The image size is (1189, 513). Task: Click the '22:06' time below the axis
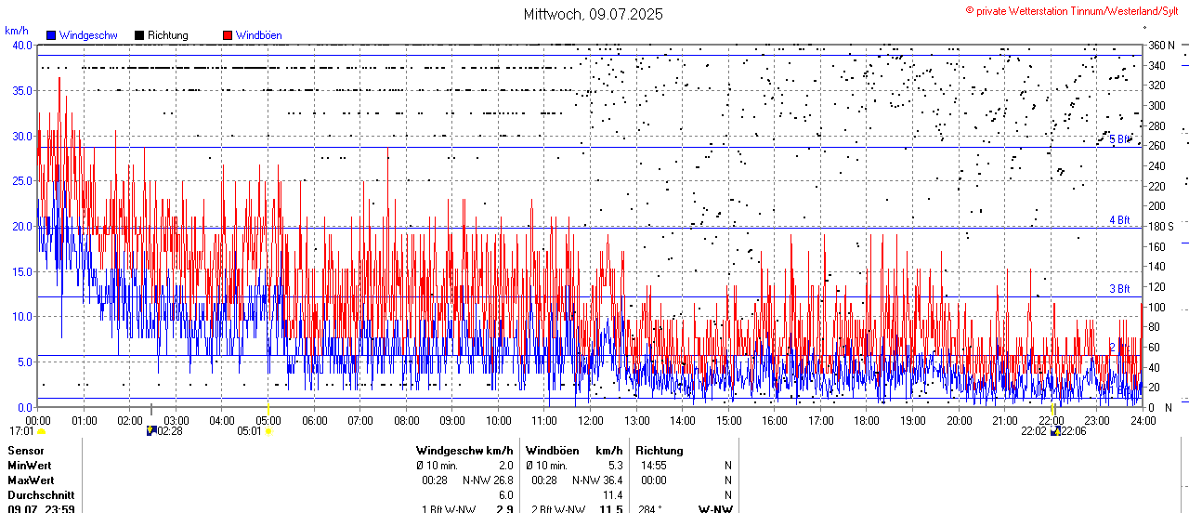1074,431
